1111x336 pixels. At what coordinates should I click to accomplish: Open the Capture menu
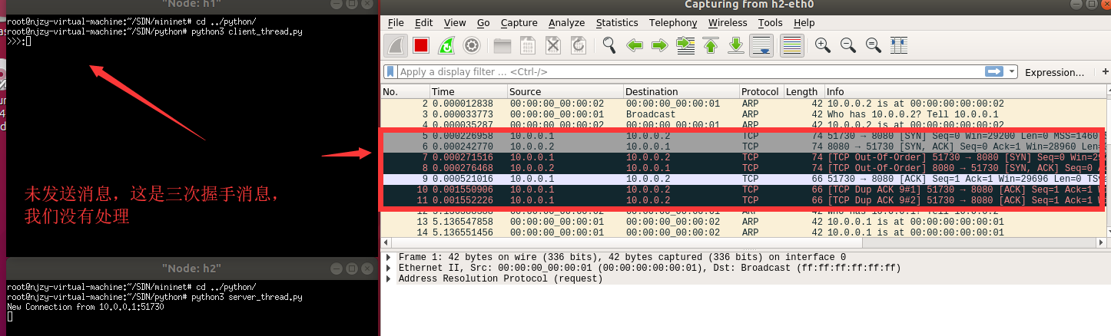519,23
